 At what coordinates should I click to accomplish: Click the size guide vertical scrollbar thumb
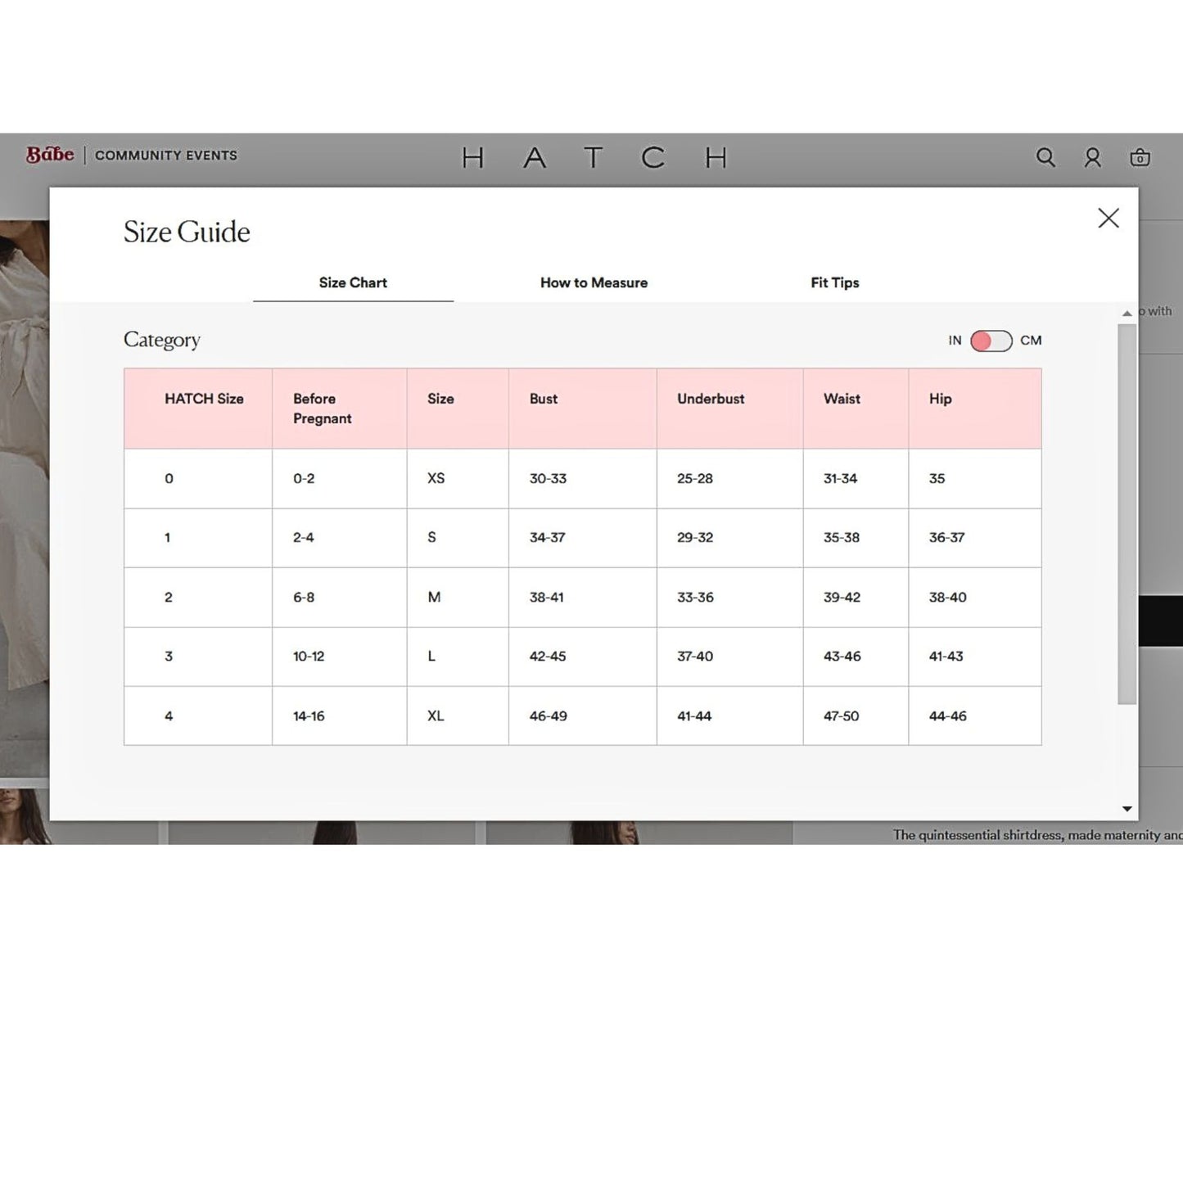[x=1127, y=513]
